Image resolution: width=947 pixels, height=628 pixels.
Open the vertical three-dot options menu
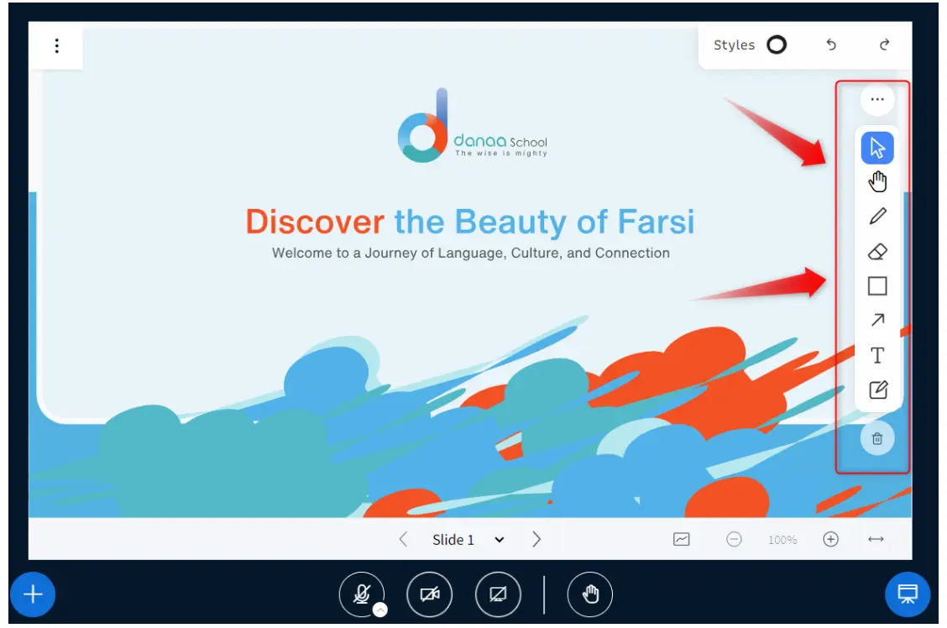[x=56, y=45]
